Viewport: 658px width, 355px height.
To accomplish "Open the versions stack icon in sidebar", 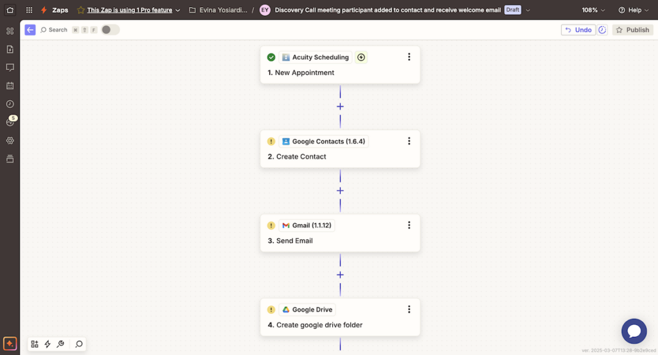I will [x=10, y=159].
